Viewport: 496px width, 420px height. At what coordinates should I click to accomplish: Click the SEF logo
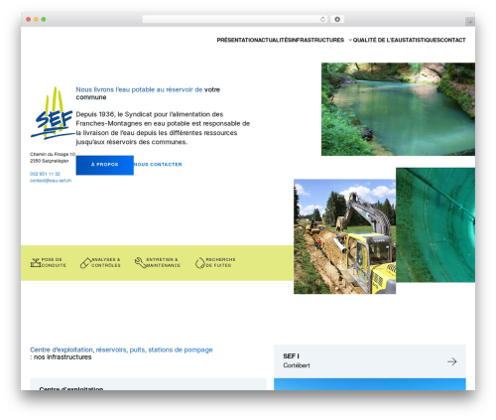[53, 113]
